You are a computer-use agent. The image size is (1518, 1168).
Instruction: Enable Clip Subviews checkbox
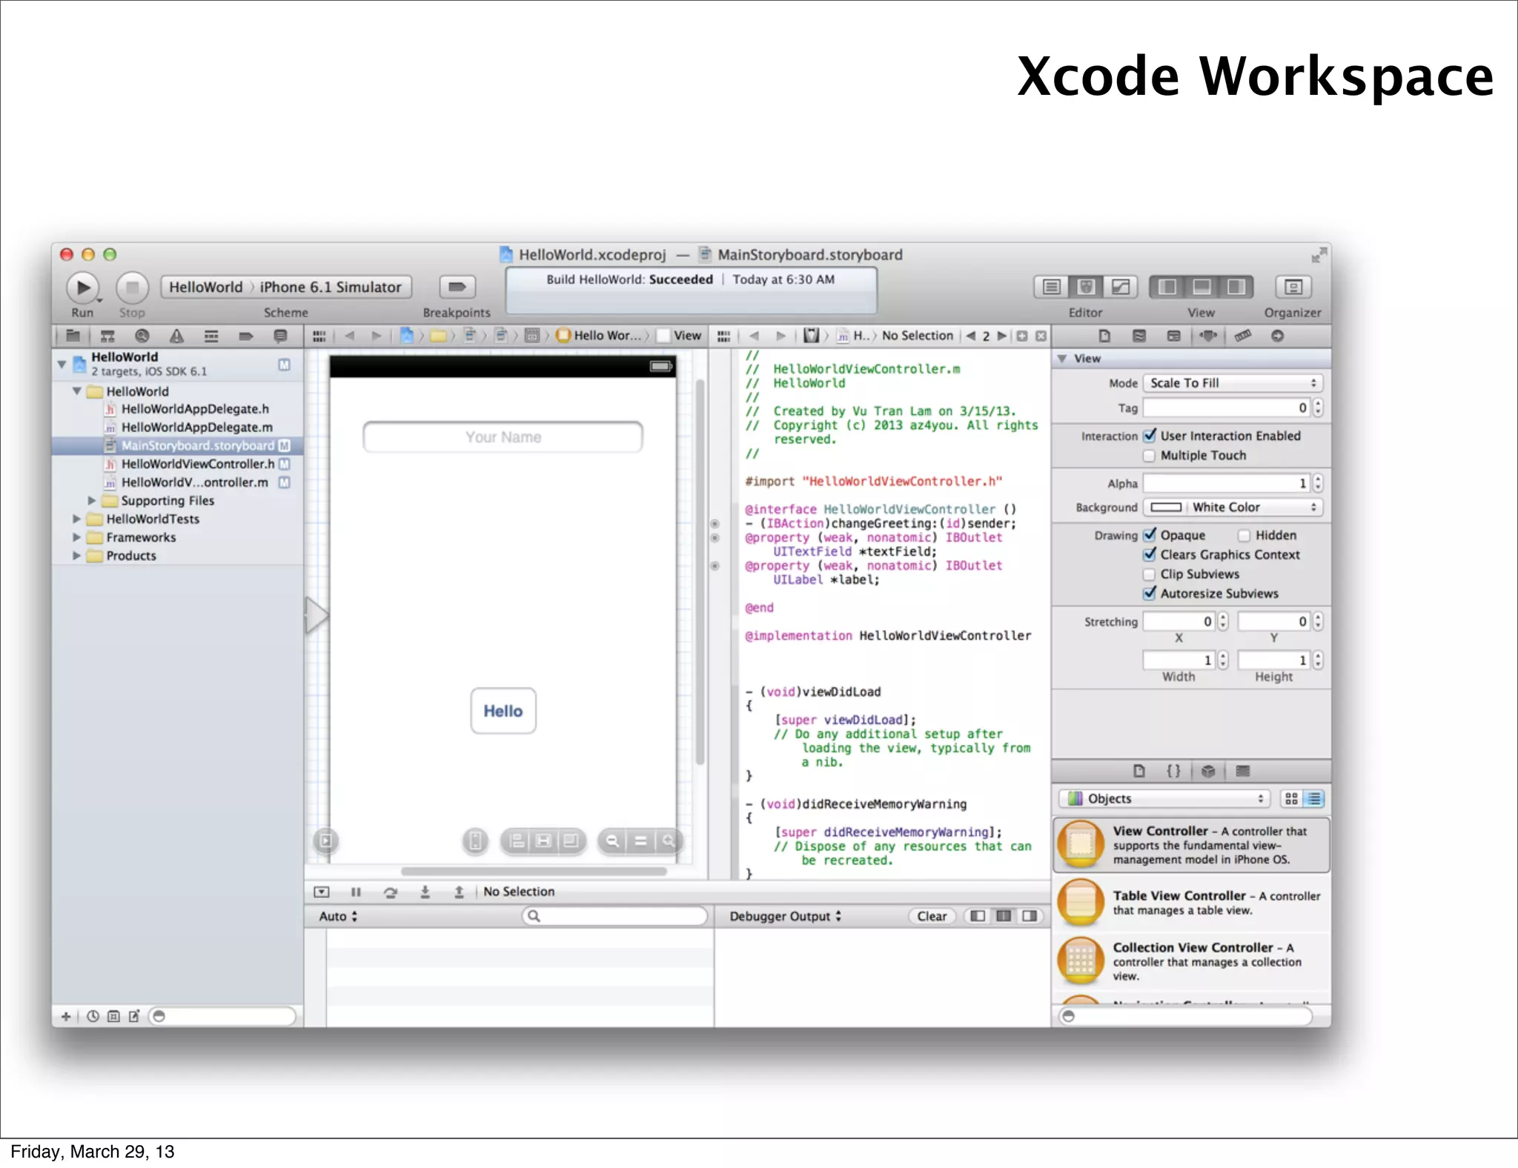[x=1150, y=574]
